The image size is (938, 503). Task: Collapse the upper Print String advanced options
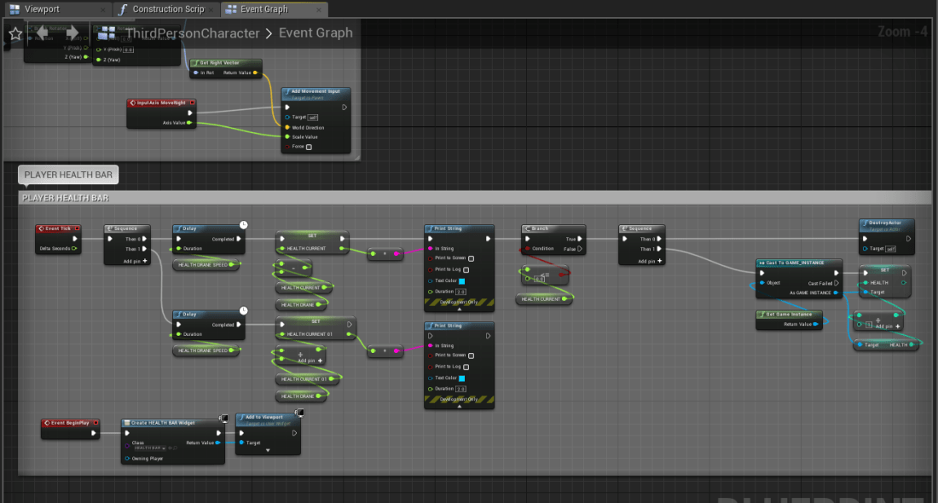[459, 309]
